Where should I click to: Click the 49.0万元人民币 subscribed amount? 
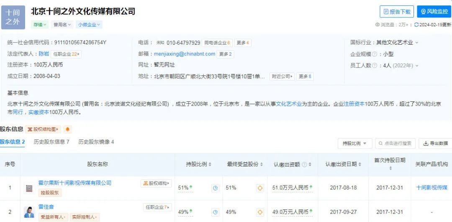pyautogui.click(x=290, y=212)
